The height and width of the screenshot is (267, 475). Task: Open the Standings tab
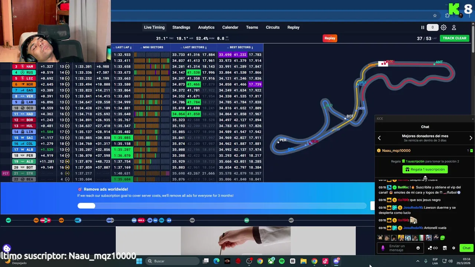181,27
